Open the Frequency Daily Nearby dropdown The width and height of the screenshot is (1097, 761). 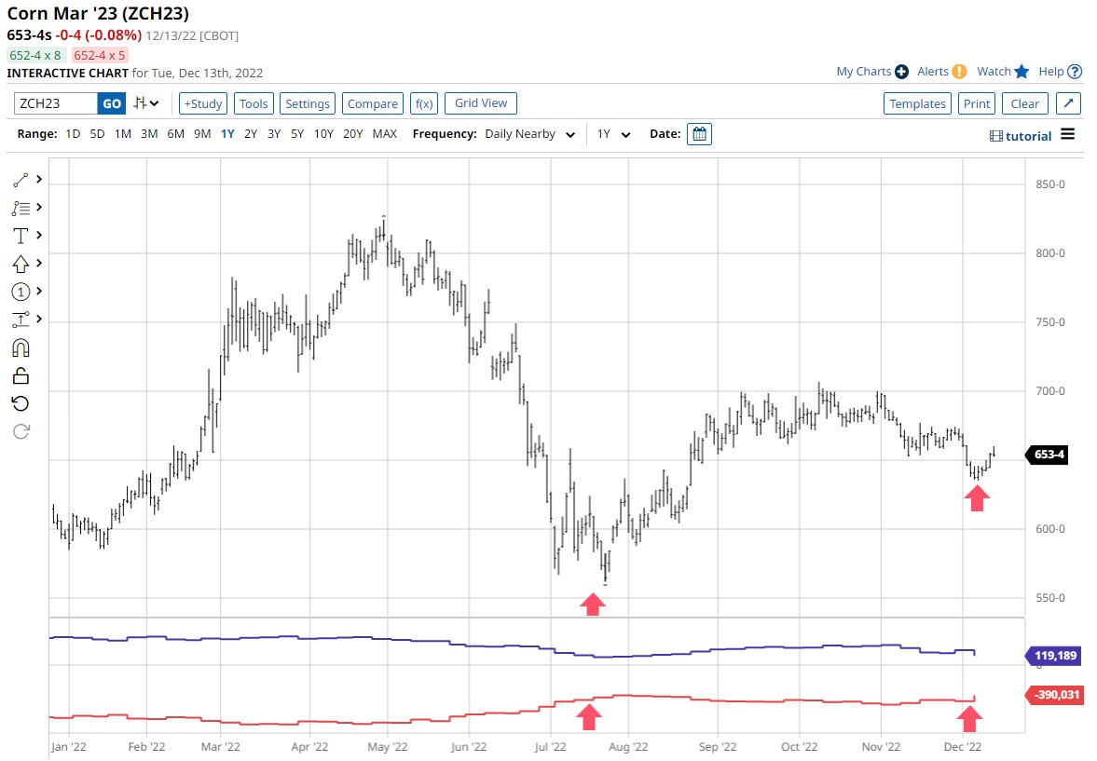tap(530, 133)
